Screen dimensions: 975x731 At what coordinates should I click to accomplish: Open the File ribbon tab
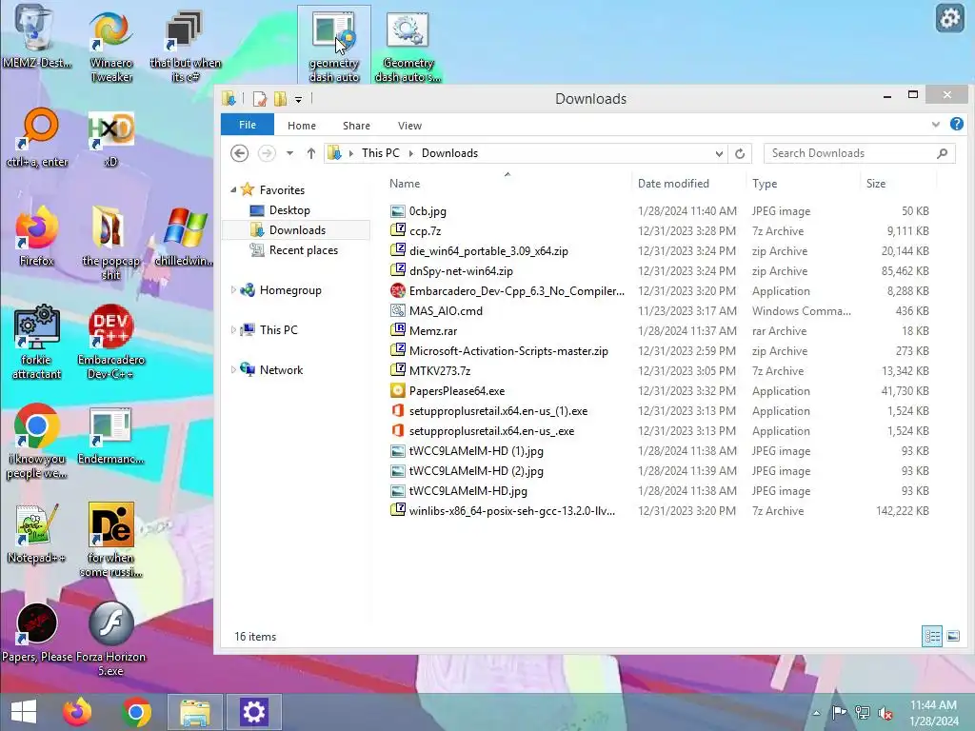tap(248, 125)
